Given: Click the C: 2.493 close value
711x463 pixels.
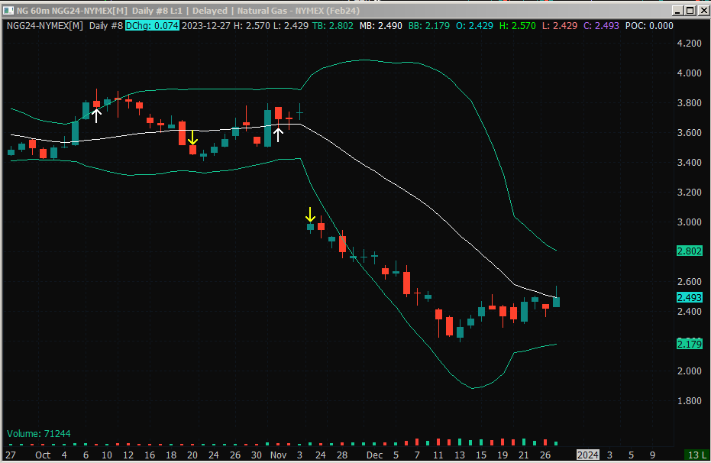Looking at the screenshot, I should (x=601, y=25).
